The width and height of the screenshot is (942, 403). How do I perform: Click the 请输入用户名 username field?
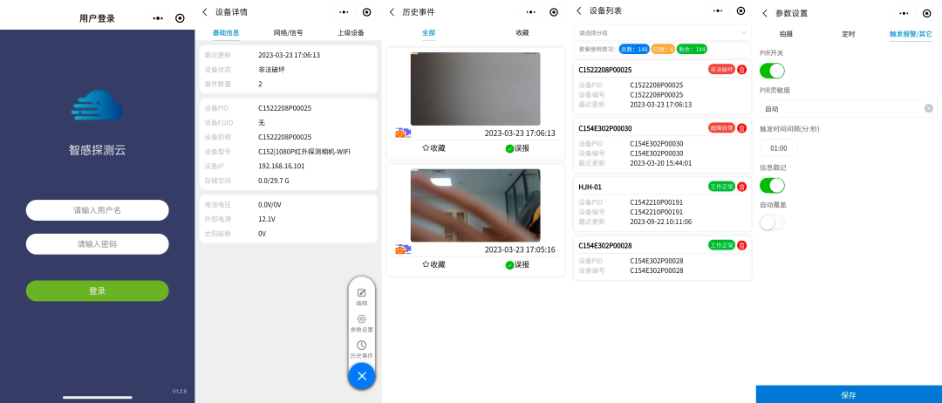pos(97,210)
